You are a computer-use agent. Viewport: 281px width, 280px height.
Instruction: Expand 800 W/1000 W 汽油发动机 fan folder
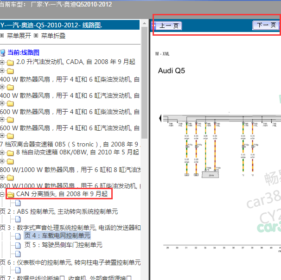click(x=2, y=161)
